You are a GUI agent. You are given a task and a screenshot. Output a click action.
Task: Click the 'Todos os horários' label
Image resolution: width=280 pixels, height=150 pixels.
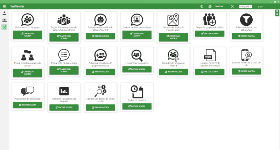[x=137, y=100]
